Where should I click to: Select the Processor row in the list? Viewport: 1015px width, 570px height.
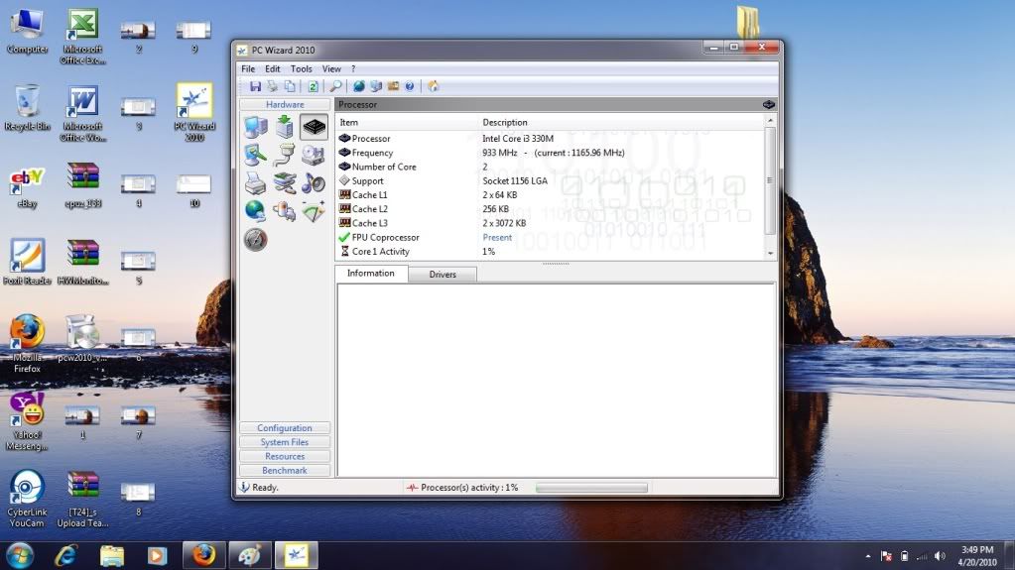(550, 139)
